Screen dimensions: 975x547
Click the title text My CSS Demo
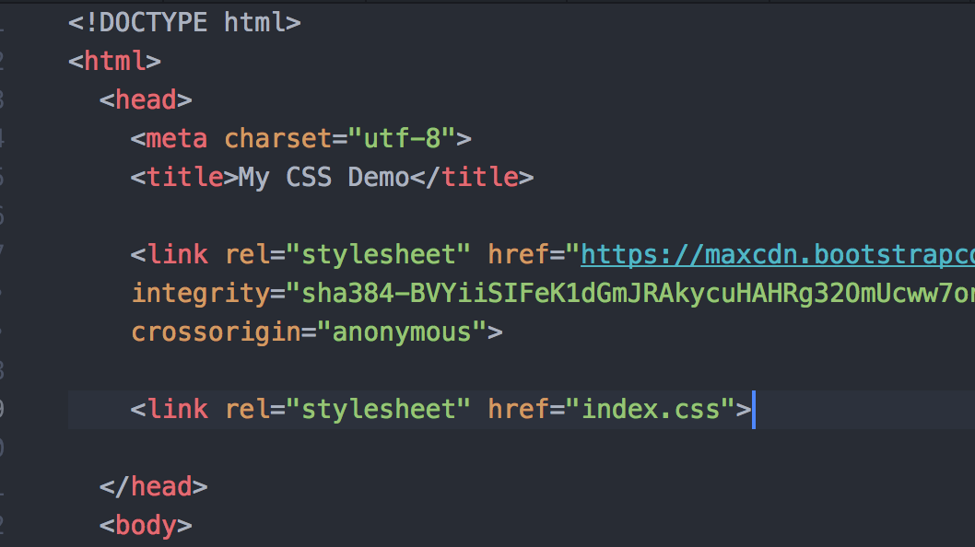tap(323, 177)
